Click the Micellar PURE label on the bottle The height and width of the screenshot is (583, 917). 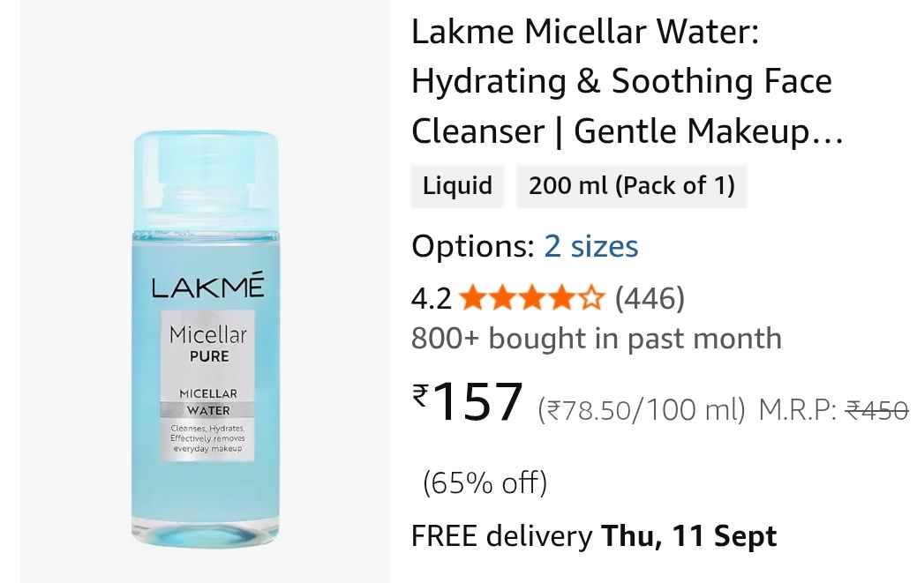point(208,344)
